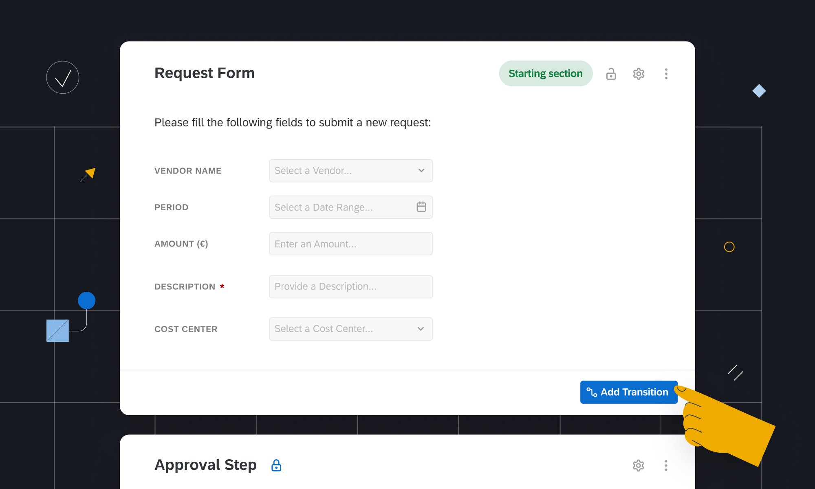Click the Add Transition button

[628, 392]
